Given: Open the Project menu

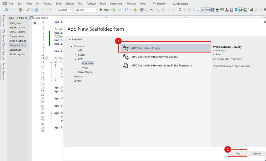Looking at the screenshot, I should (x=48, y=3).
